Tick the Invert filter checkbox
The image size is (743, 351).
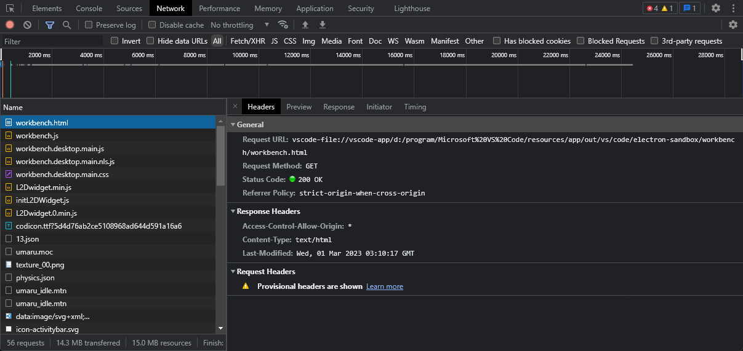point(114,41)
